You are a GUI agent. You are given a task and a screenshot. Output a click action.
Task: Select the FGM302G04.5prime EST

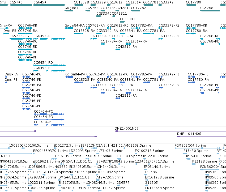(x=197, y=148)
